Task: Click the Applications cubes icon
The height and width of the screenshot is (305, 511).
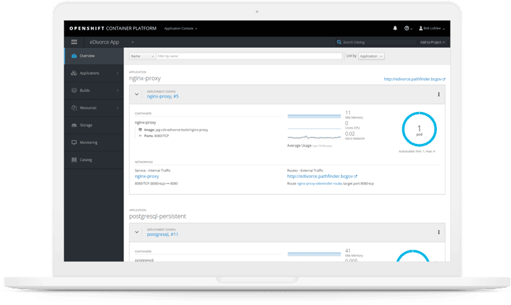Action: pos(74,73)
